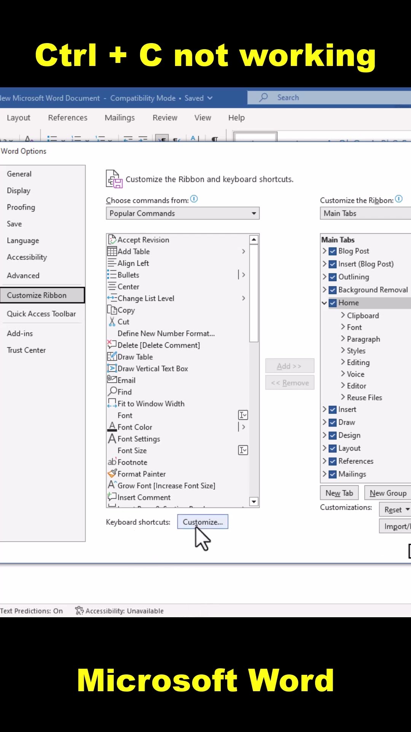Uncheck the References tab checkbox
This screenshot has width=411, height=732.
tap(333, 461)
